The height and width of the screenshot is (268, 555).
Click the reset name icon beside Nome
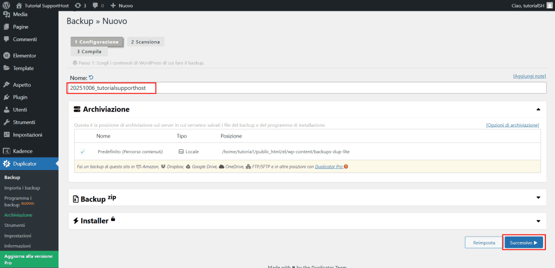pos(91,77)
